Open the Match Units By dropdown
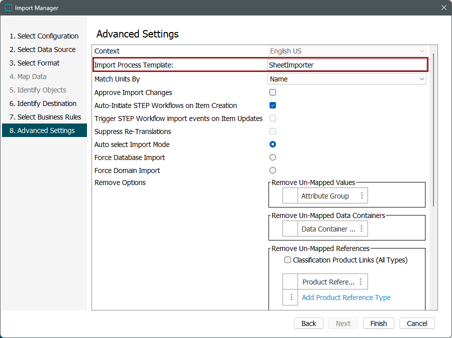Screen dimensions: 452x338 click(x=346, y=79)
